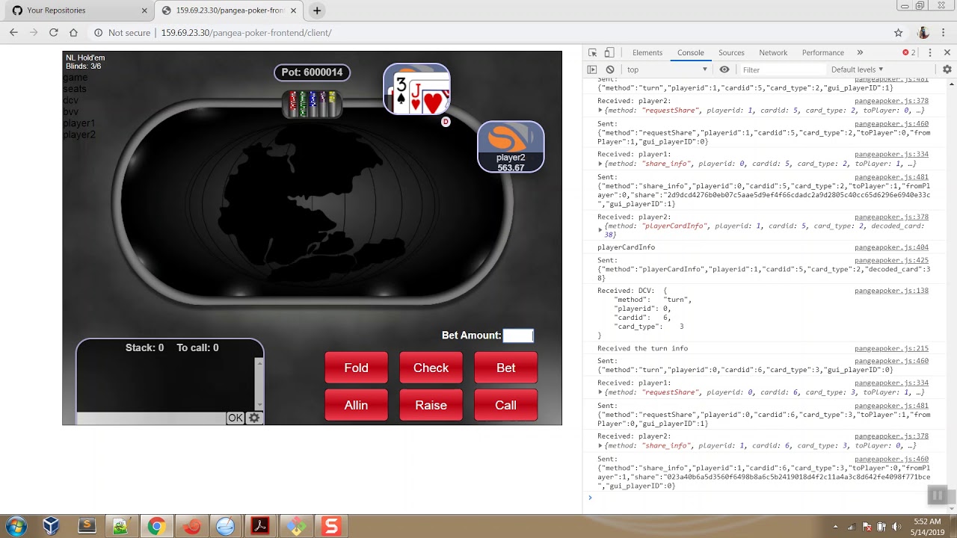Click the Check button
The image size is (957, 538).
coord(431,368)
